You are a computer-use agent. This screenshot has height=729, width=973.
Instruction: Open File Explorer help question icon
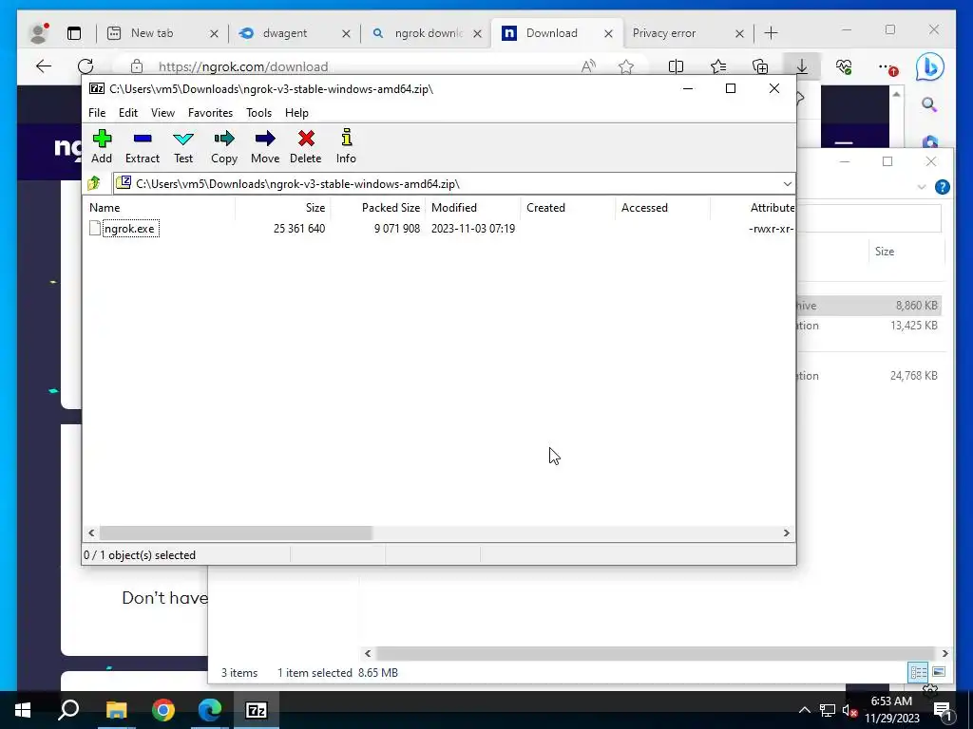coord(942,187)
